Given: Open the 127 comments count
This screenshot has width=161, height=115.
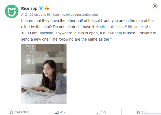Looking at the screenshot, I should tap(104, 112).
